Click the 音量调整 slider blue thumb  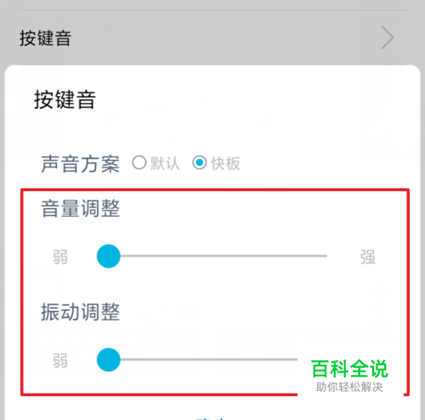point(109,256)
